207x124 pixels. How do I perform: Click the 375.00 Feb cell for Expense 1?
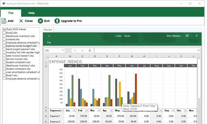click(x=83, y=116)
